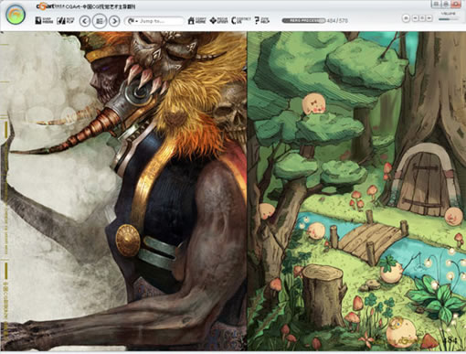
Task: Open the Contact Us icon
Action: point(240,20)
